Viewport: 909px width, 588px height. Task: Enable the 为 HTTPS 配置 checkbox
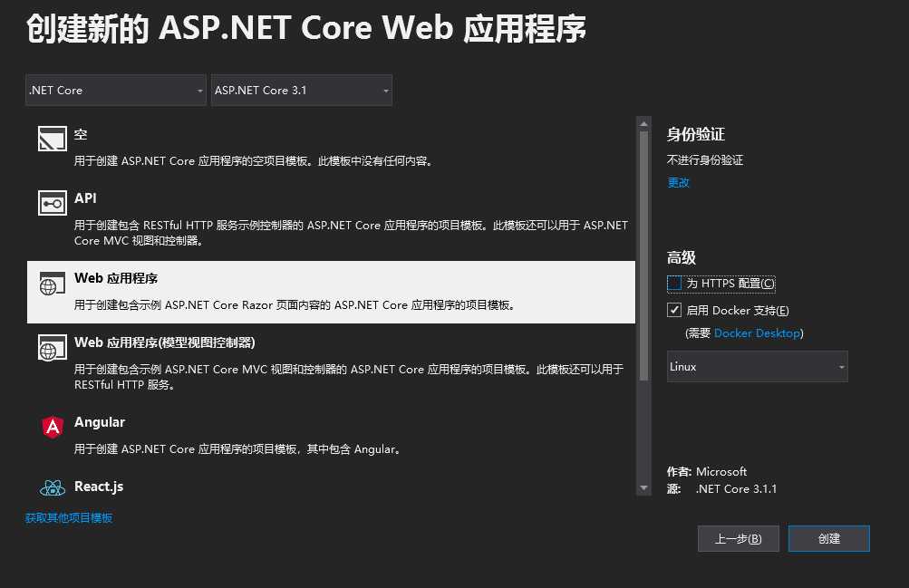(673, 284)
